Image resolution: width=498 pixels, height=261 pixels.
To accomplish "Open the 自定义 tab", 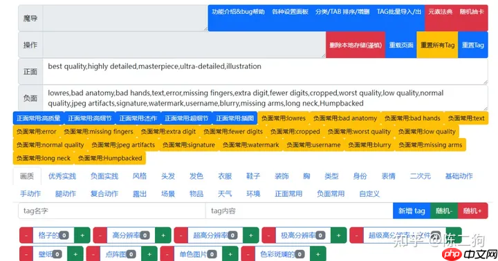I will 369,193.
